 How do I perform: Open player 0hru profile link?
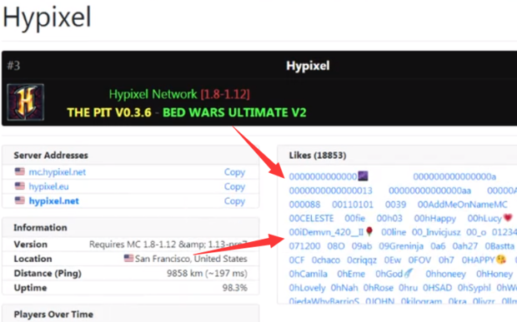click(x=408, y=287)
